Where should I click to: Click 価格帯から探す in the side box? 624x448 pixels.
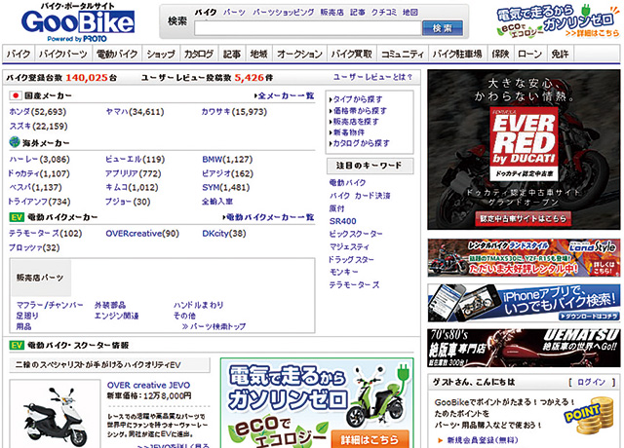click(x=358, y=110)
